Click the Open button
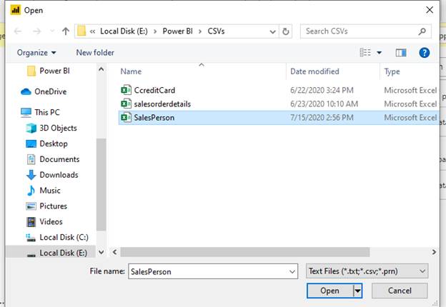 click(x=330, y=291)
